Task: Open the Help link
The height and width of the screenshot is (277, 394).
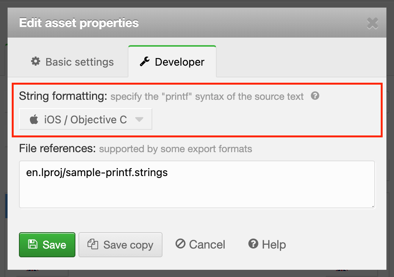Action: pyautogui.click(x=267, y=245)
